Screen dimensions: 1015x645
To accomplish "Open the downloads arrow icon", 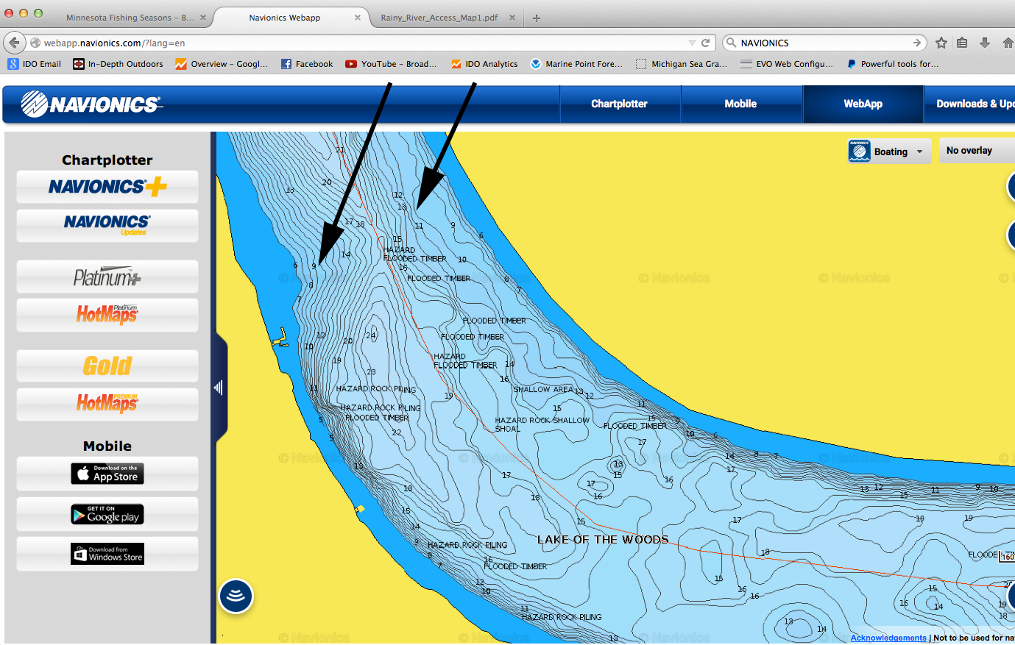I will click(985, 43).
